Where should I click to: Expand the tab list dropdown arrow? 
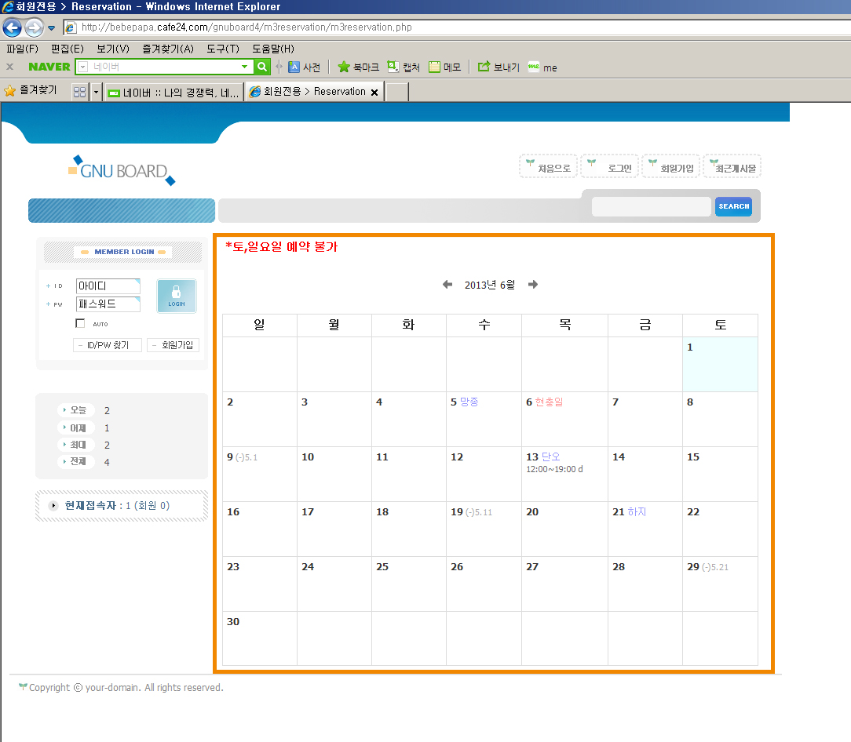click(96, 93)
